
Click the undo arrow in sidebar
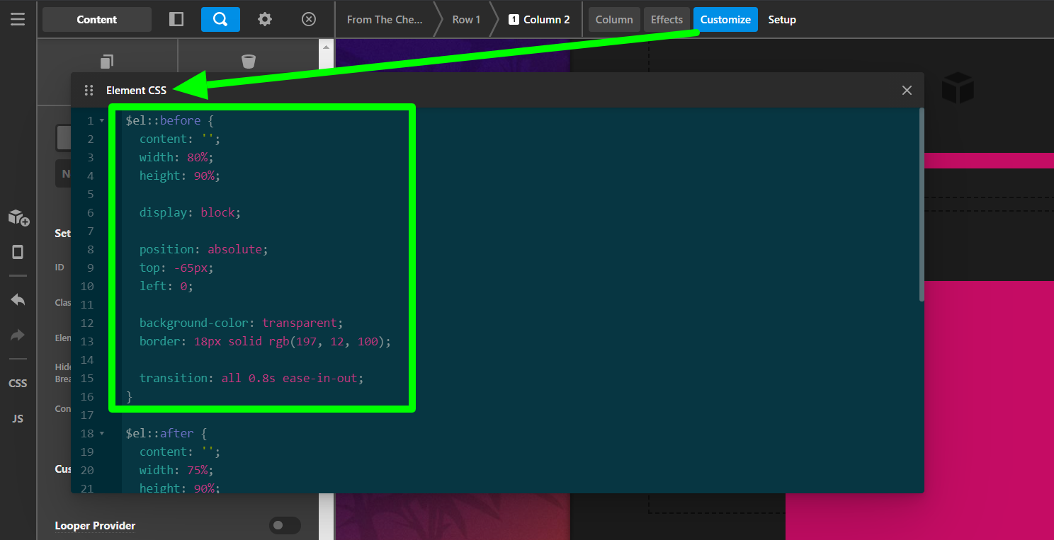[18, 300]
